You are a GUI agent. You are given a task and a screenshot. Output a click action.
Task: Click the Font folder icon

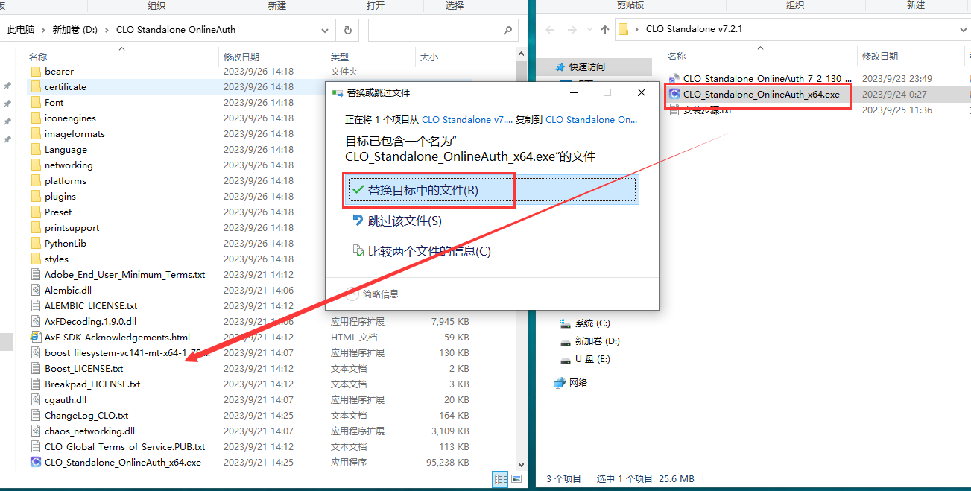coord(36,103)
